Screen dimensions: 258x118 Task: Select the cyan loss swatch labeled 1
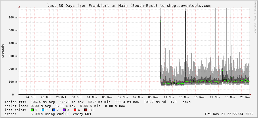43,110
